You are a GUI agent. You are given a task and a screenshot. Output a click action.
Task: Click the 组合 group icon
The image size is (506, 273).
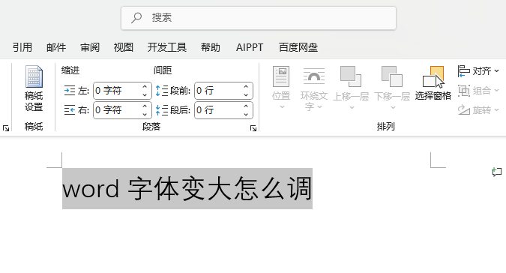pos(464,90)
